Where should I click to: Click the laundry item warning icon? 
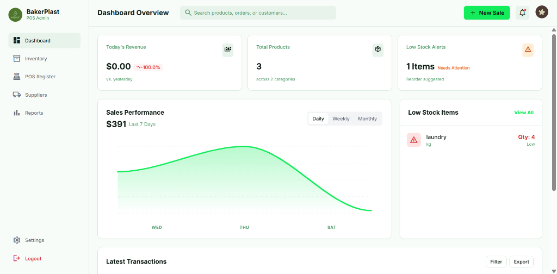(413, 140)
